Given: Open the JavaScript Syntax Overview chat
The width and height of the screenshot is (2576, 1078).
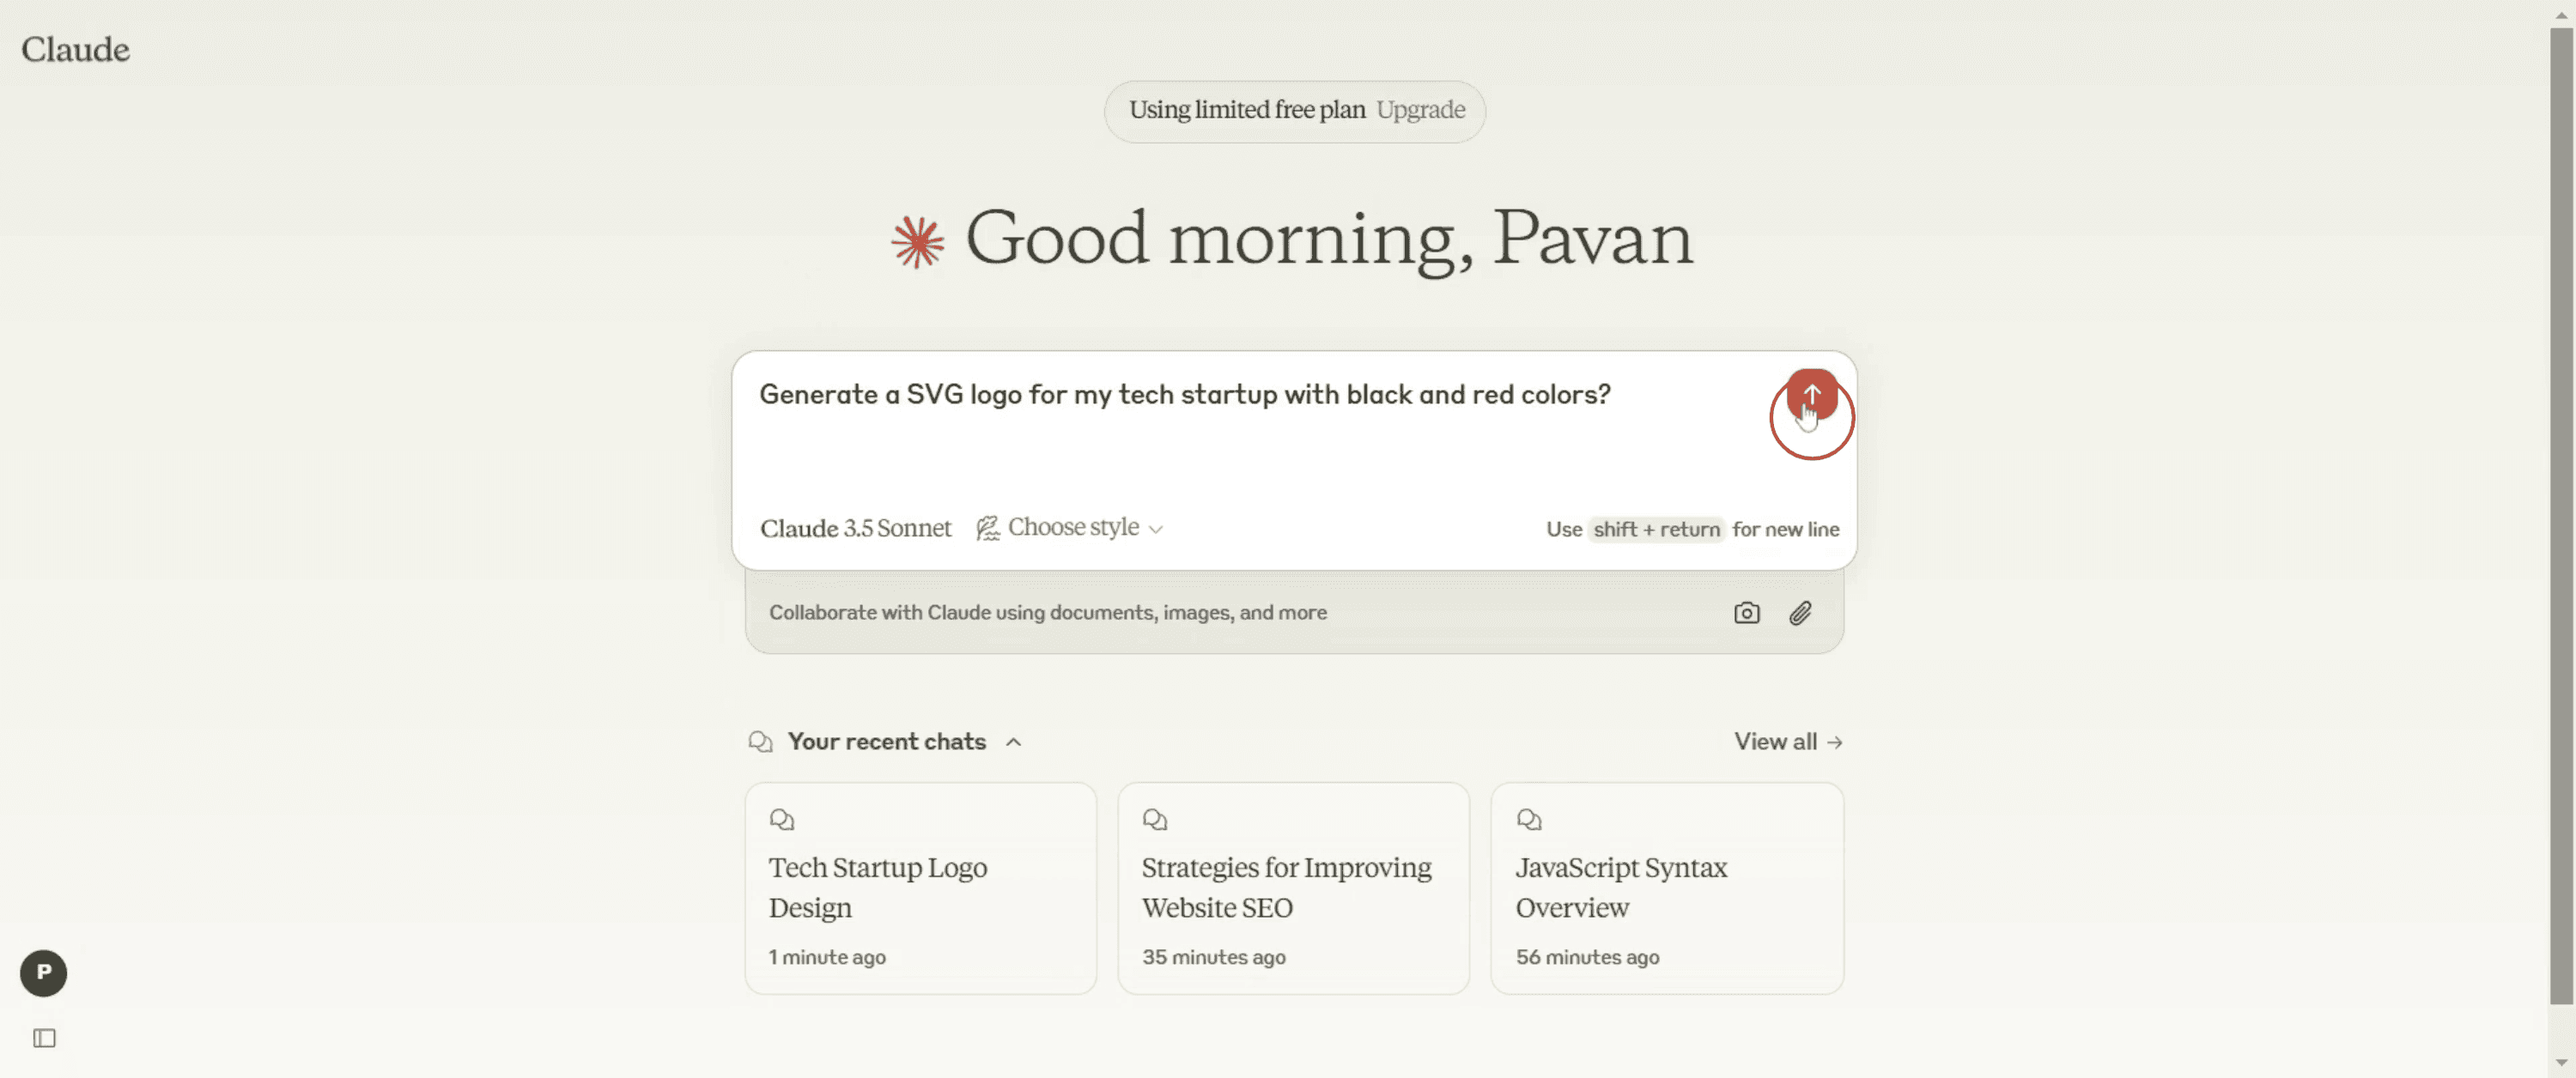Looking at the screenshot, I should pyautogui.click(x=1666, y=887).
